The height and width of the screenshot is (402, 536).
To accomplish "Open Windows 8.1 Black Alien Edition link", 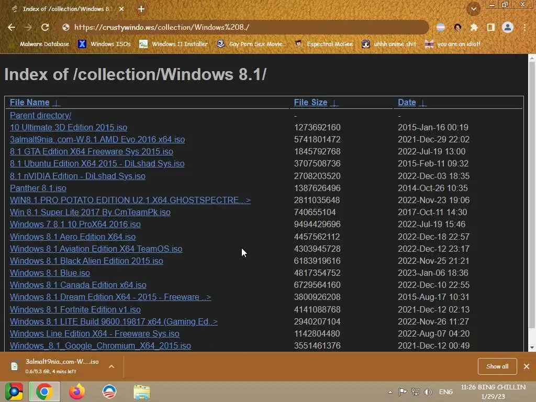I will tap(86, 261).
